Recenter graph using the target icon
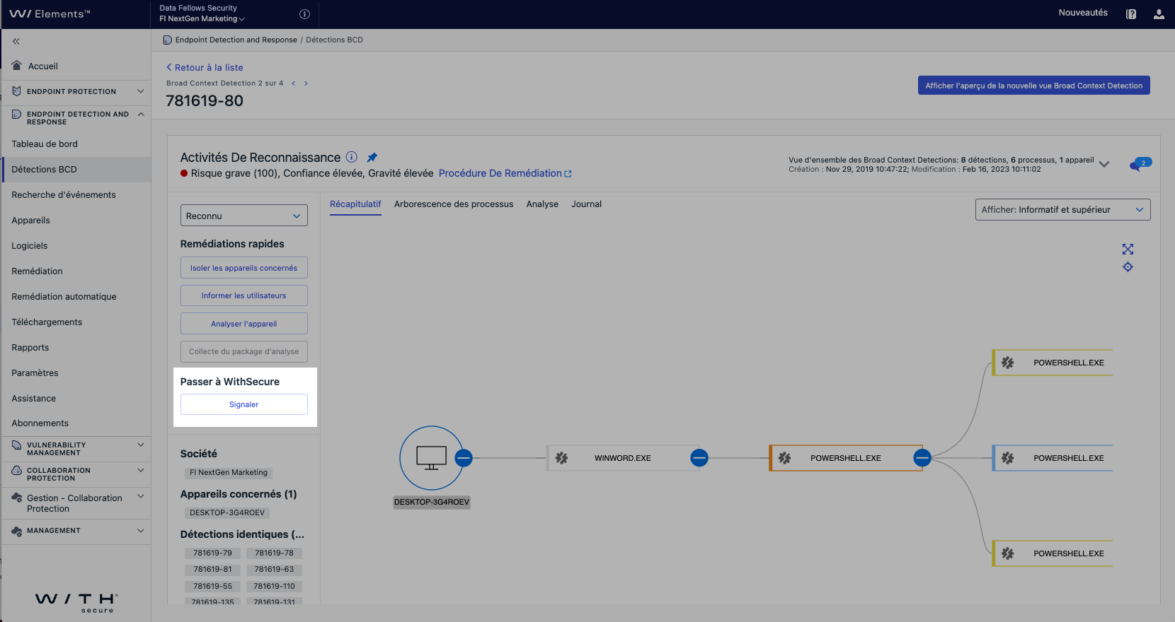 pyautogui.click(x=1128, y=267)
